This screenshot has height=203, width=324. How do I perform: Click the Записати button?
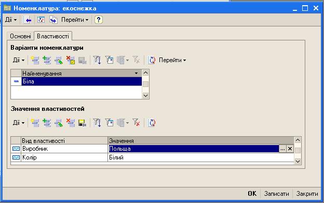276,194
